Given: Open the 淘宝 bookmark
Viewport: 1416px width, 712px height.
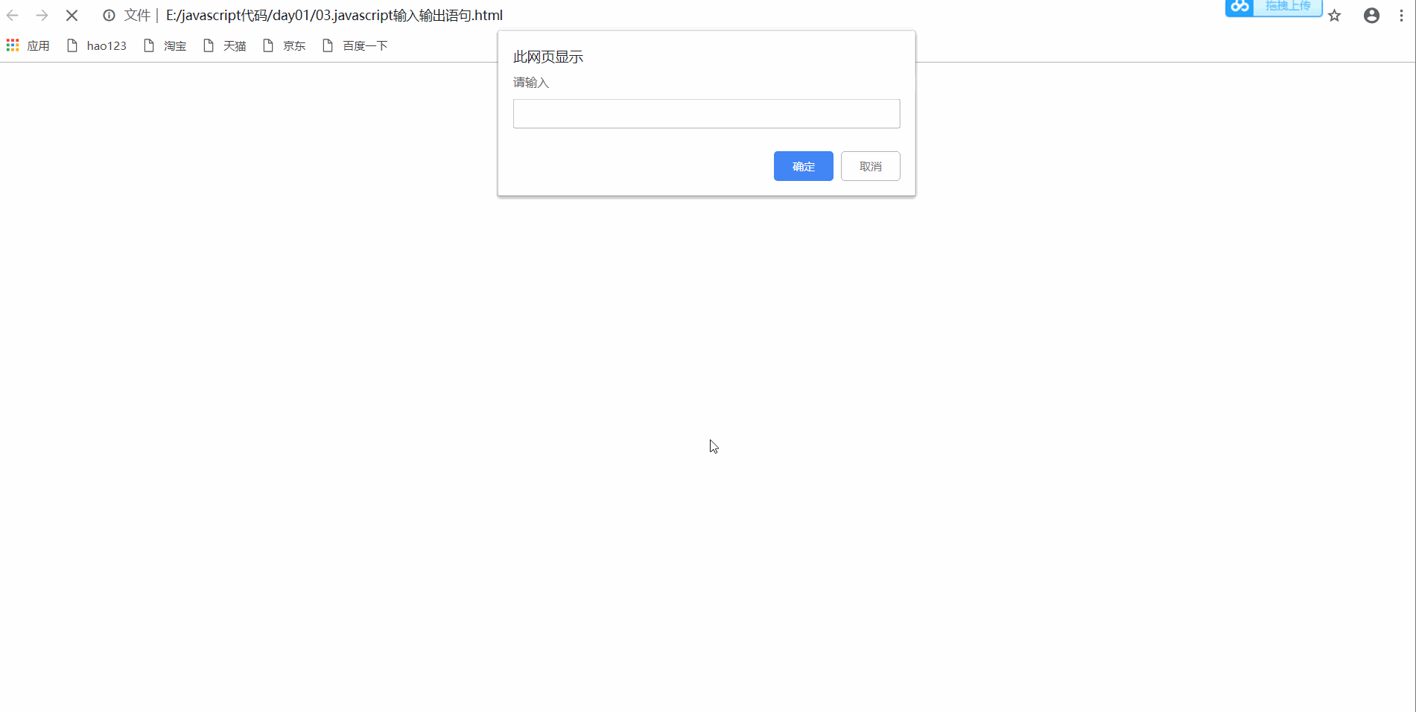Looking at the screenshot, I should (x=165, y=45).
